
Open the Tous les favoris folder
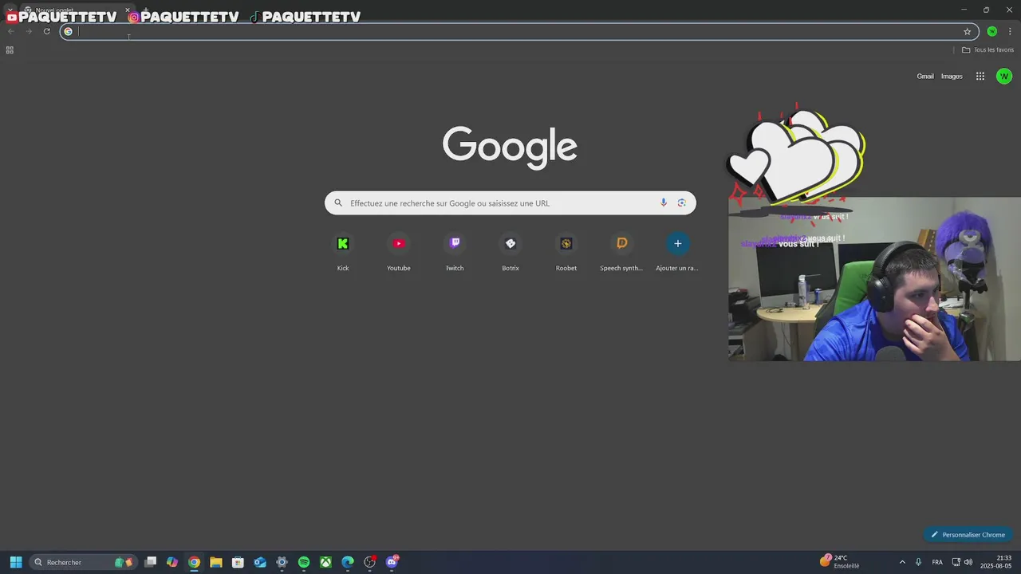987,50
